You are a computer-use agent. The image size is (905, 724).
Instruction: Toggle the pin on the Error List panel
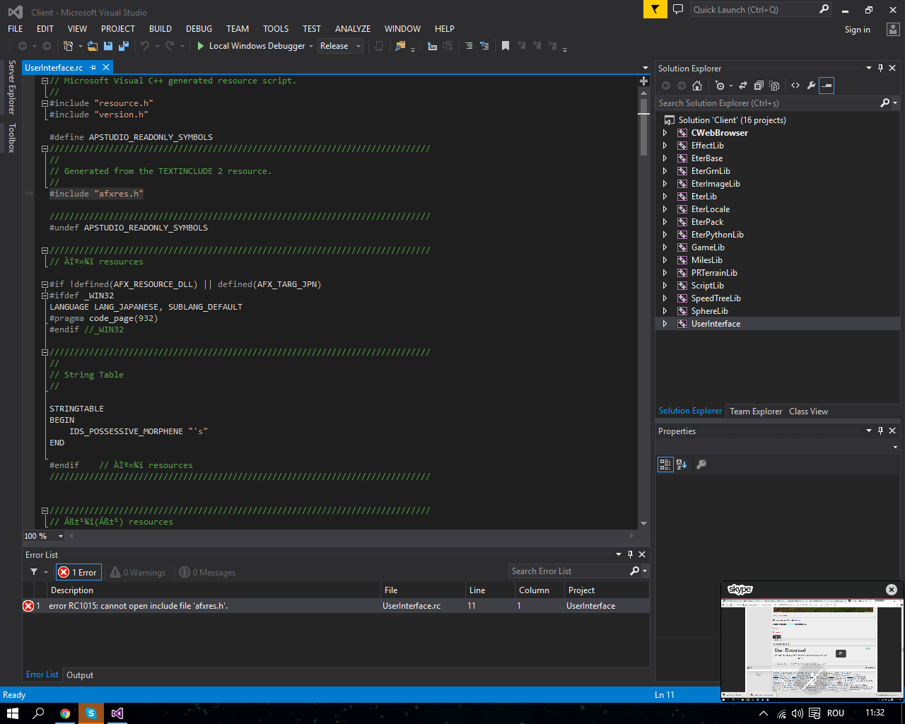(630, 554)
